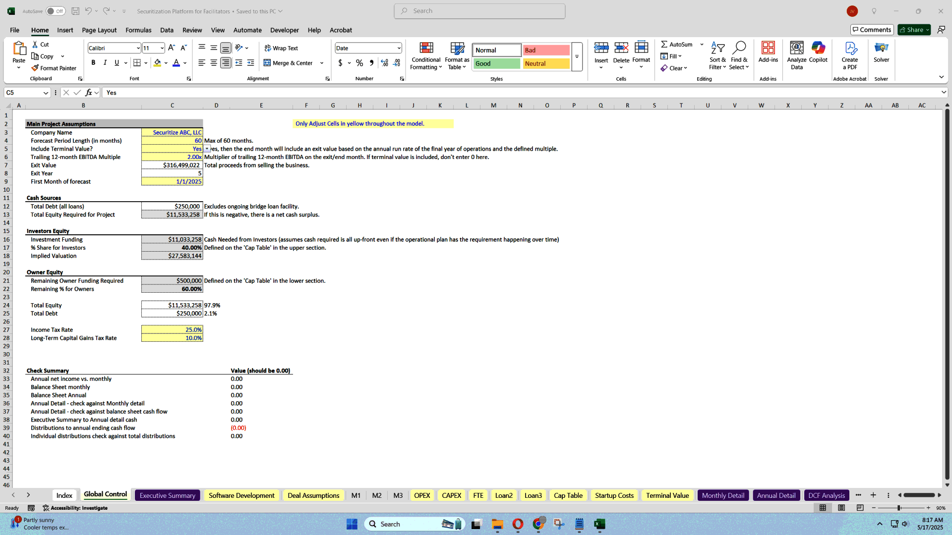Open the Font name dropdown

pyautogui.click(x=138, y=48)
